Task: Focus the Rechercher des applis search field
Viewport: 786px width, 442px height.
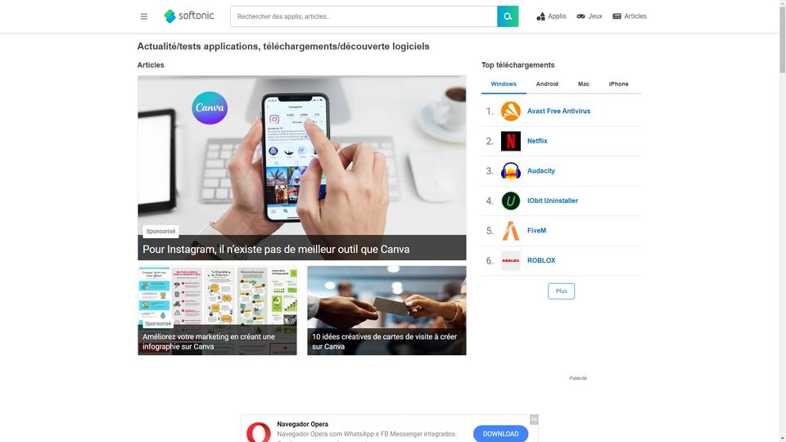Action: pyautogui.click(x=364, y=16)
